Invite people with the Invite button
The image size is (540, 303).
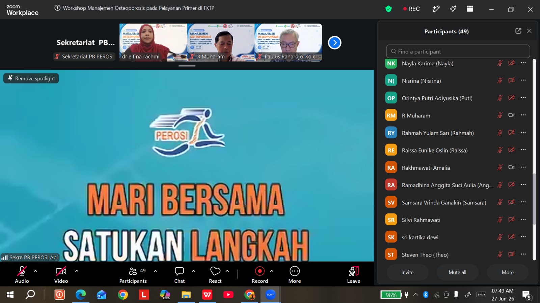[407, 272]
